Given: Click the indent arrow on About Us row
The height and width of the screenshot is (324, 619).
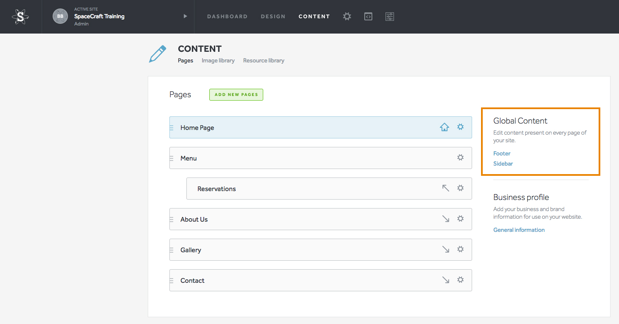Looking at the screenshot, I should pyautogui.click(x=445, y=219).
